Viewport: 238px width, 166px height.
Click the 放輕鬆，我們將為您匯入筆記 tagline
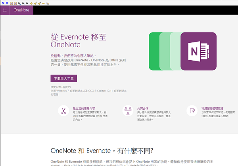pos(73,56)
